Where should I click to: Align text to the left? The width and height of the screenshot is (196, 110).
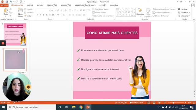pyautogui.click(x=70, y=15)
